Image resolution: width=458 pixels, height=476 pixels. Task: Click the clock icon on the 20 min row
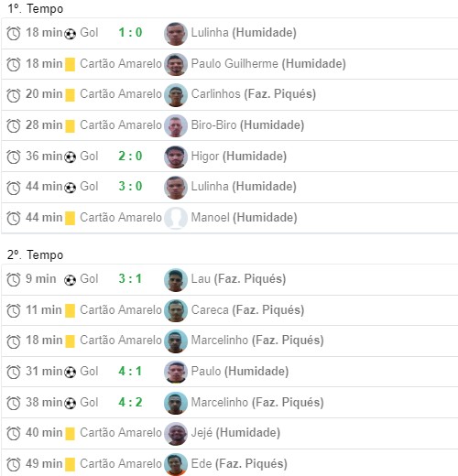[14, 95]
